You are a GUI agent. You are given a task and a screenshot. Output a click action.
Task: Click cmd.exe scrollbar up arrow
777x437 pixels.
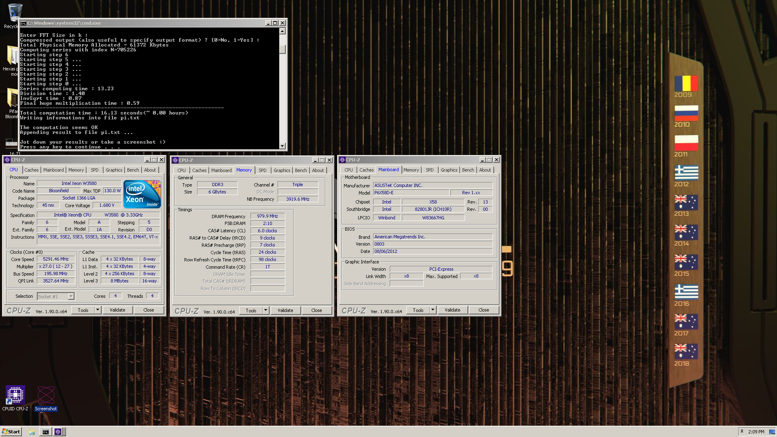click(x=282, y=31)
